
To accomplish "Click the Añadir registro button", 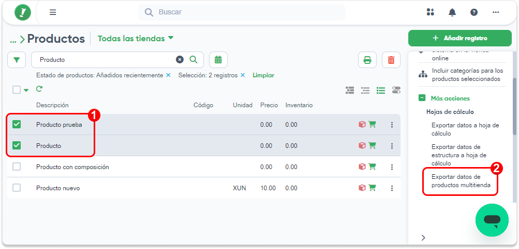I will tap(459, 38).
